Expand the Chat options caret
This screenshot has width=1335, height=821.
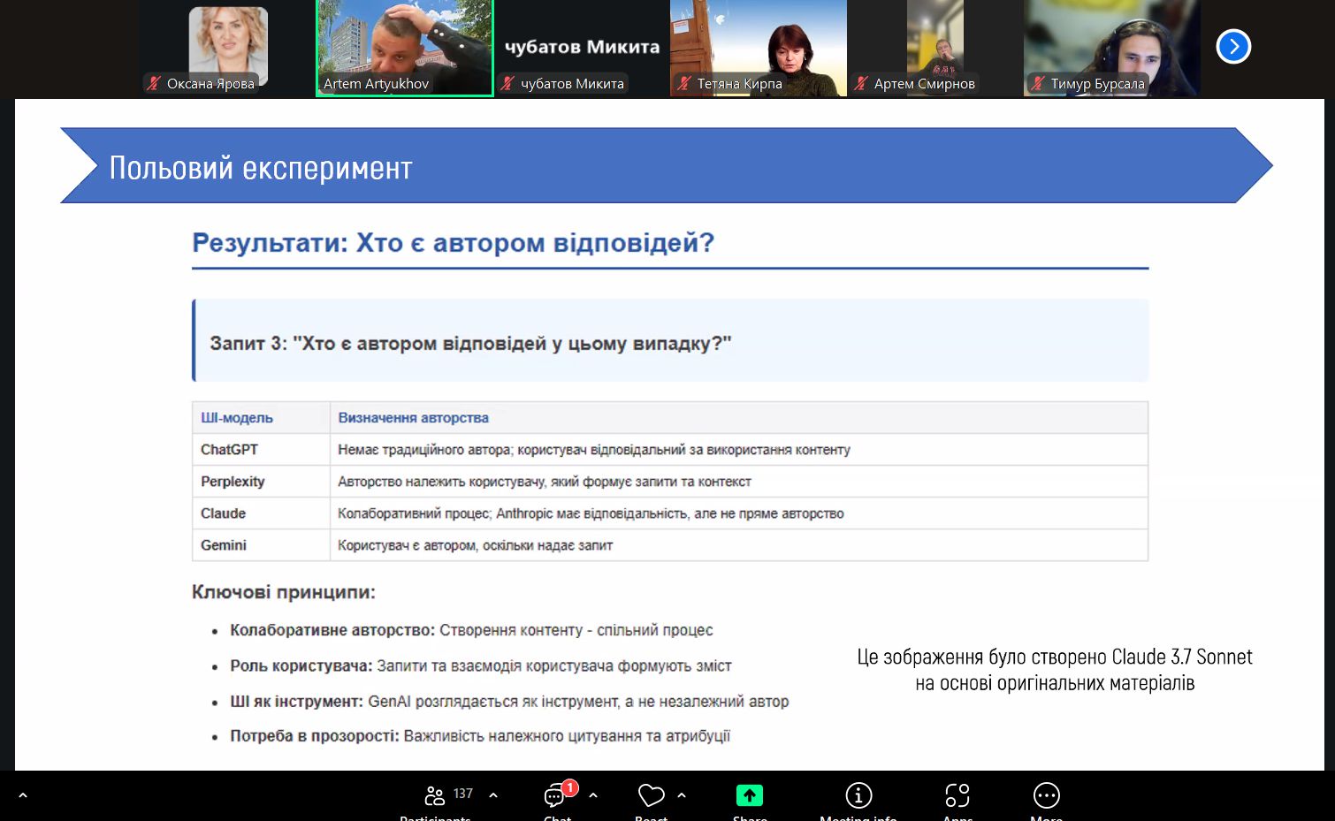coord(593,795)
